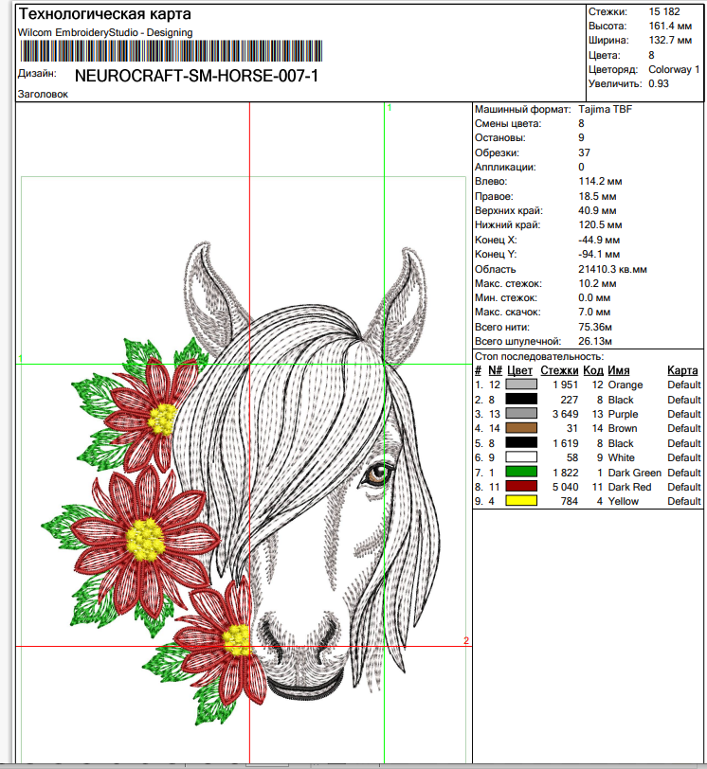Viewport: 707px width, 769px height.
Task: Click the red marker number 2 beside the design
Action: (466, 641)
